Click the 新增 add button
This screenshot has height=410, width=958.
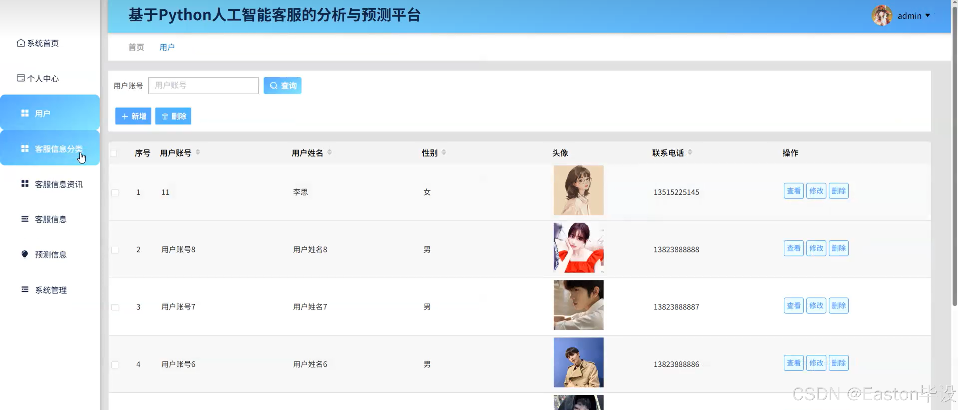click(133, 116)
